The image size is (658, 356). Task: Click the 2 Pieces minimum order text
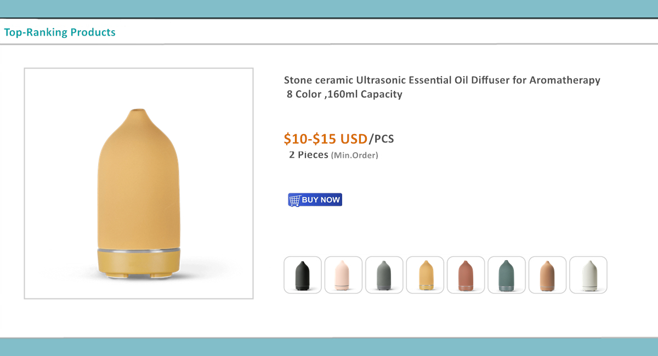(x=309, y=155)
